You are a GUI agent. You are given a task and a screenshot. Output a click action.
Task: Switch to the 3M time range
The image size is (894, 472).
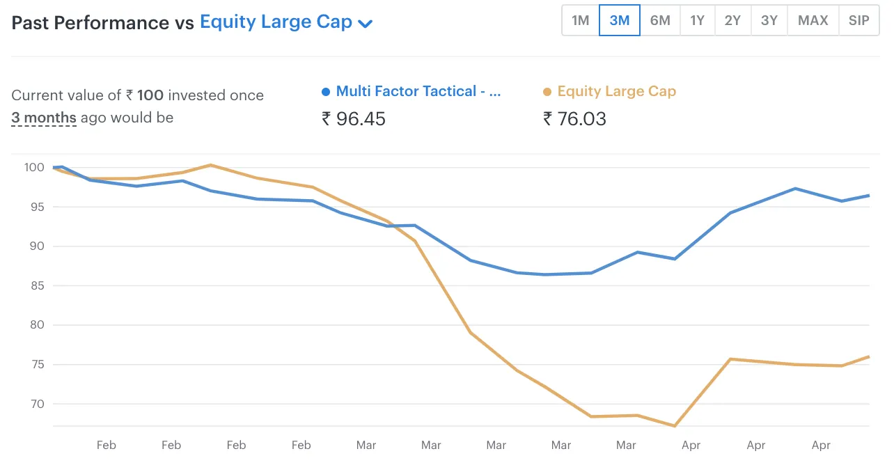point(620,21)
